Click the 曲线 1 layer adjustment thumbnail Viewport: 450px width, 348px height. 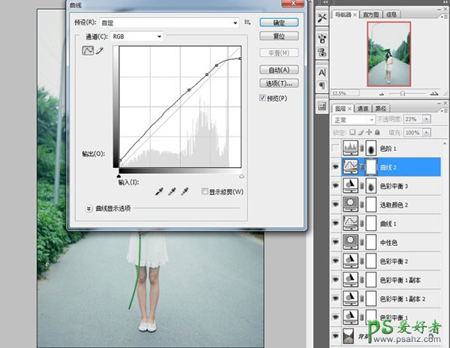[x=351, y=222]
